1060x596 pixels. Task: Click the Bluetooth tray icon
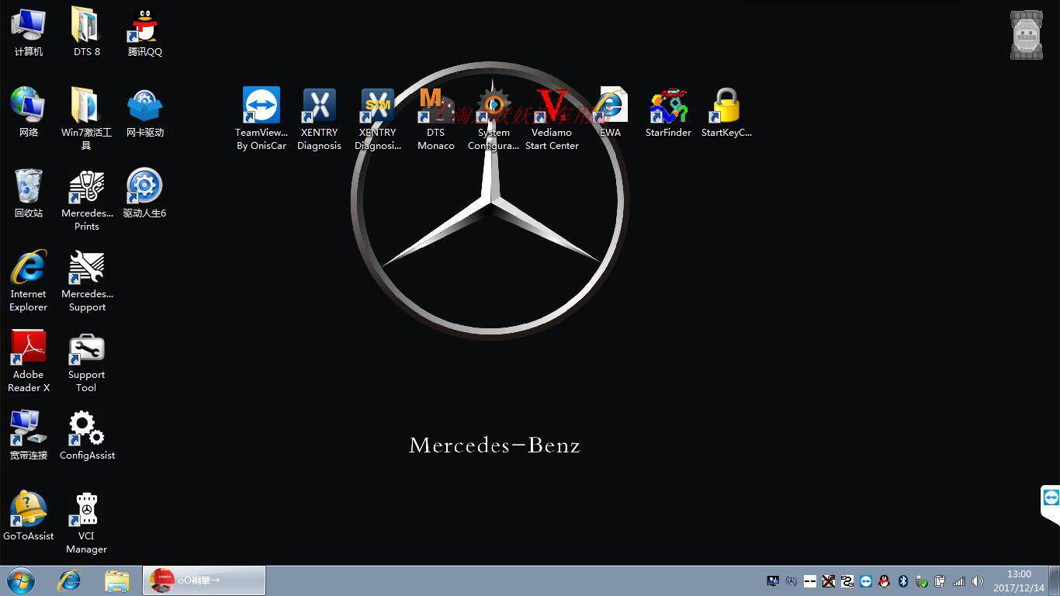point(903,581)
